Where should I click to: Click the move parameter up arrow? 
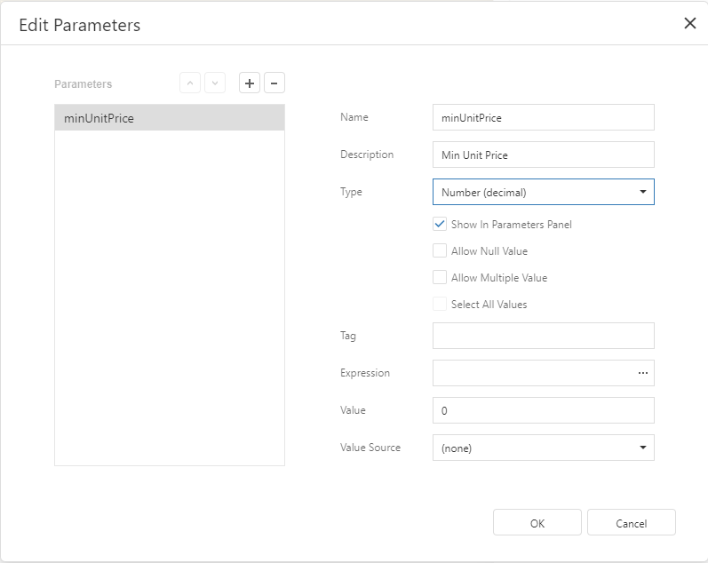pos(190,83)
